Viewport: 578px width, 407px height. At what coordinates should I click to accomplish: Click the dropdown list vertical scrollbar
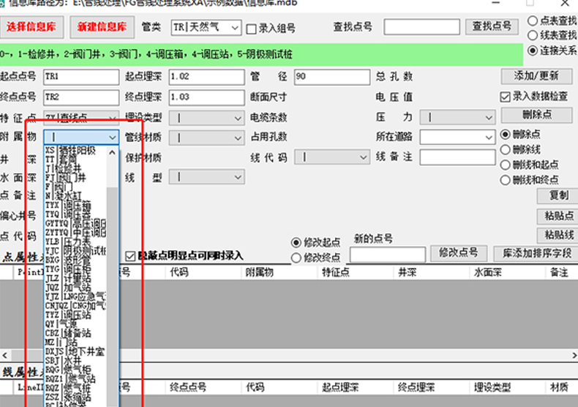coord(112,293)
